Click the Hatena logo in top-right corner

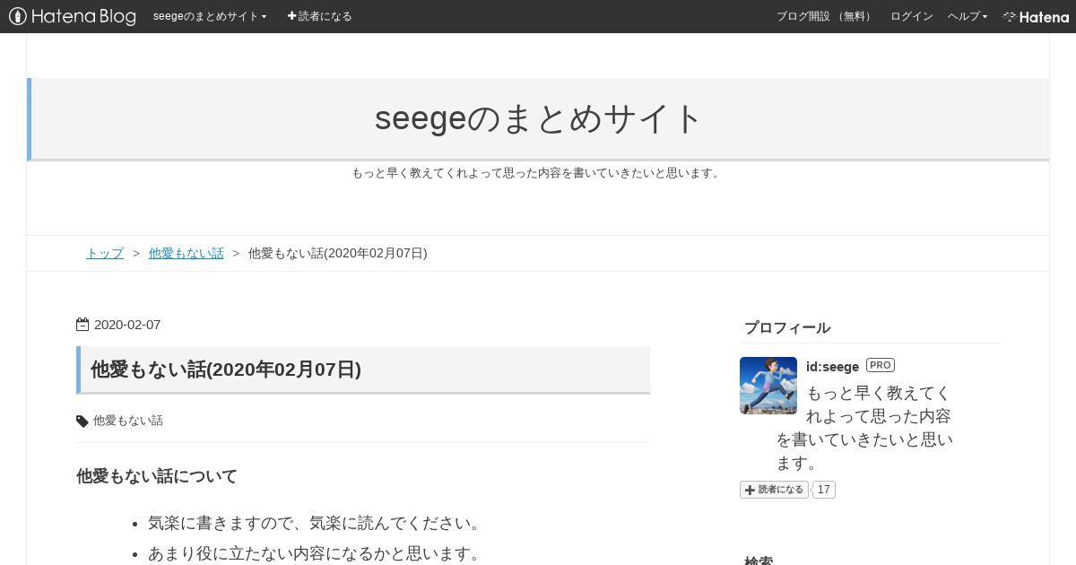(1036, 16)
